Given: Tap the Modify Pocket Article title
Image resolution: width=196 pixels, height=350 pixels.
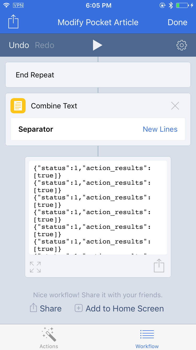Looking at the screenshot, I should pyautogui.click(x=98, y=22).
